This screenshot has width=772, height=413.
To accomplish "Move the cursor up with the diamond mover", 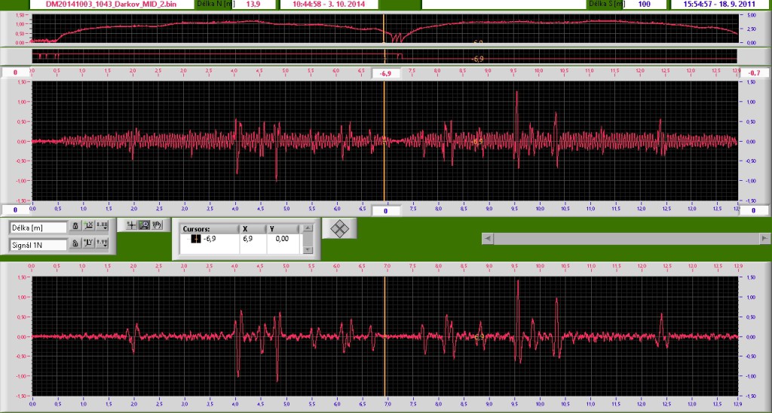I will pos(339,222).
